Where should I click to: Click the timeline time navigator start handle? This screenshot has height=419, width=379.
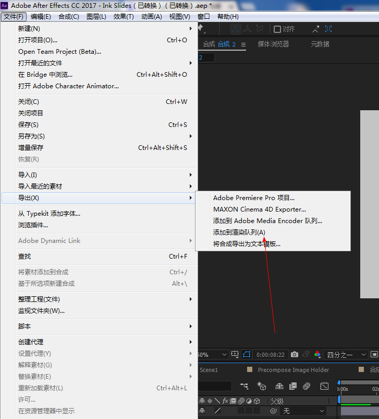339,382
